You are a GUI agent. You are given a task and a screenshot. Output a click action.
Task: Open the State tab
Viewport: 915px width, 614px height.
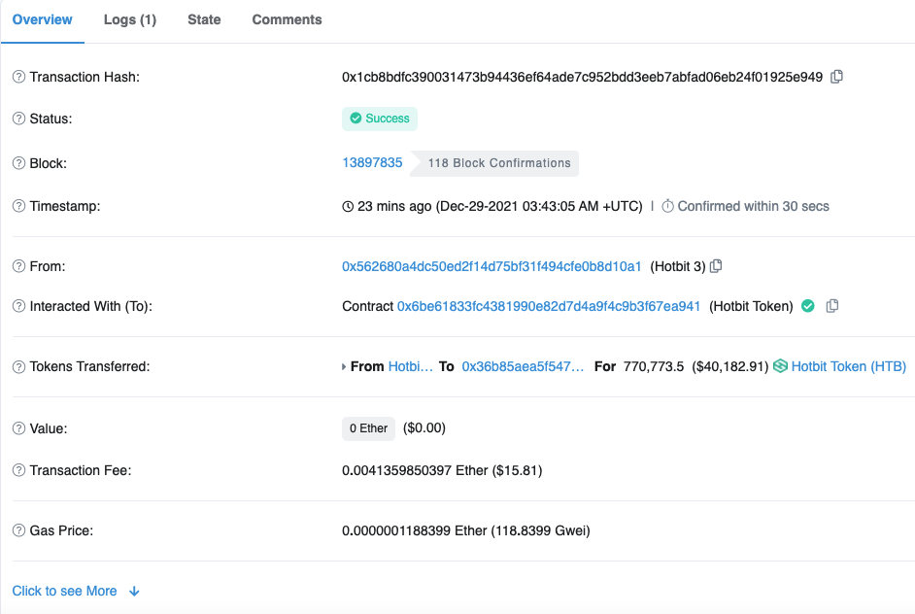204,19
